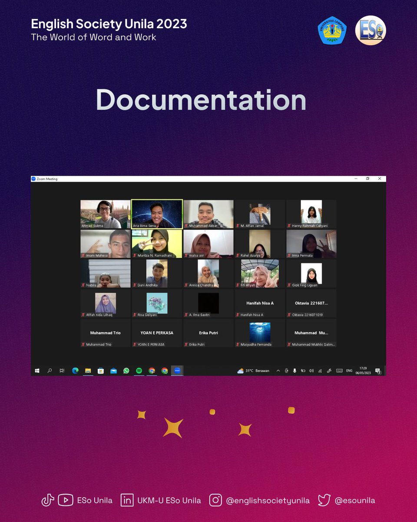Select Maritza N. Ramadhani's video tile
The height and width of the screenshot is (522, 417).
tap(157, 244)
